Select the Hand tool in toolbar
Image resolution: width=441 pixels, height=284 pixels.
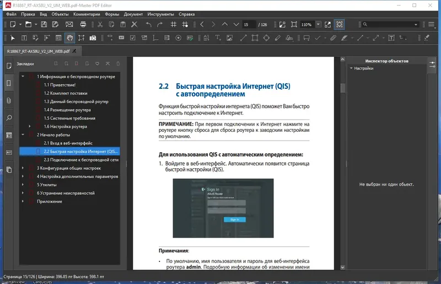click(x=69, y=37)
